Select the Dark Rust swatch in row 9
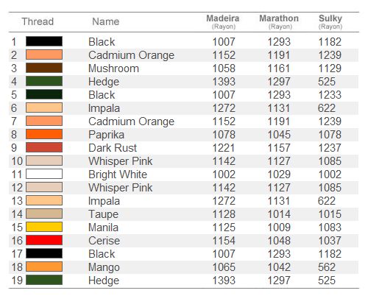This screenshot has height=296, width=368. click(x=44, y=147)
